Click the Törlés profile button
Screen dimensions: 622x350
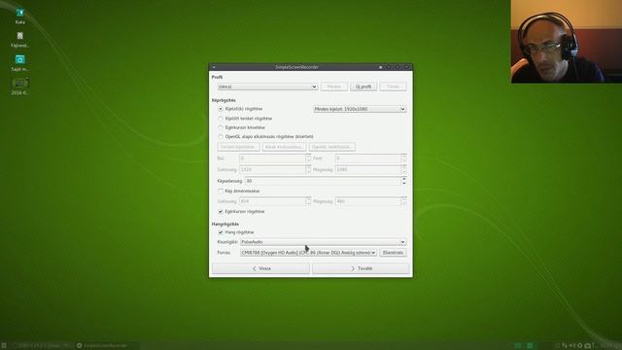pos(393,87)
